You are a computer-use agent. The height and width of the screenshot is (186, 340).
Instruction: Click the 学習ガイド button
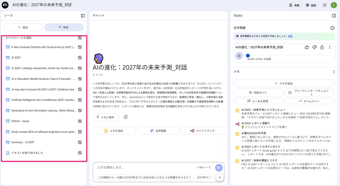[258, 92]
